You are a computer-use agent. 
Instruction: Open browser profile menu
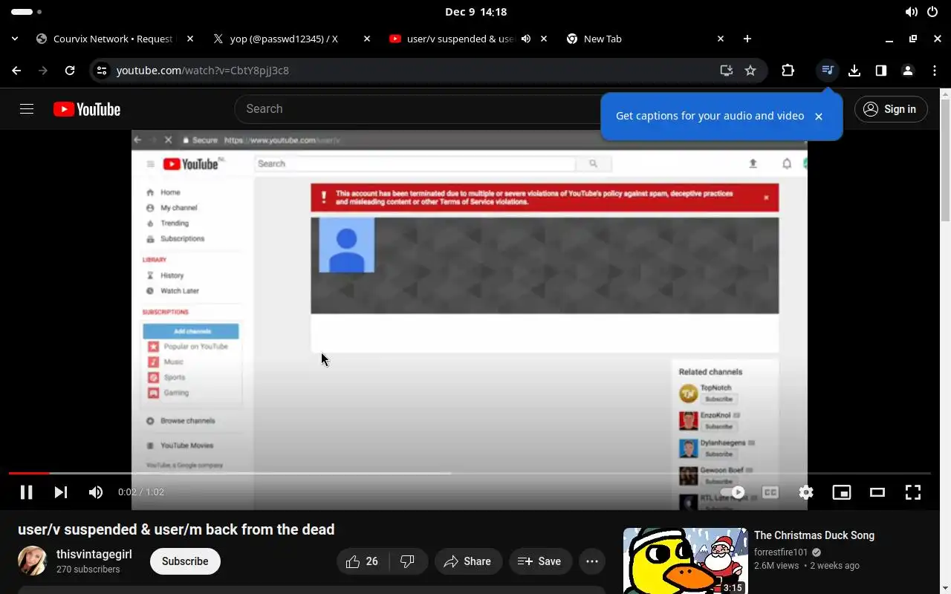pyautogui.click(x=908, y=71)
